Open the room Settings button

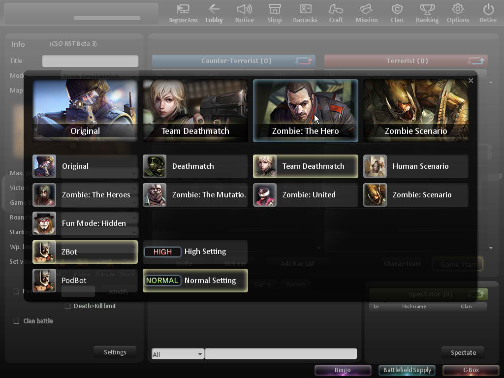115,352
